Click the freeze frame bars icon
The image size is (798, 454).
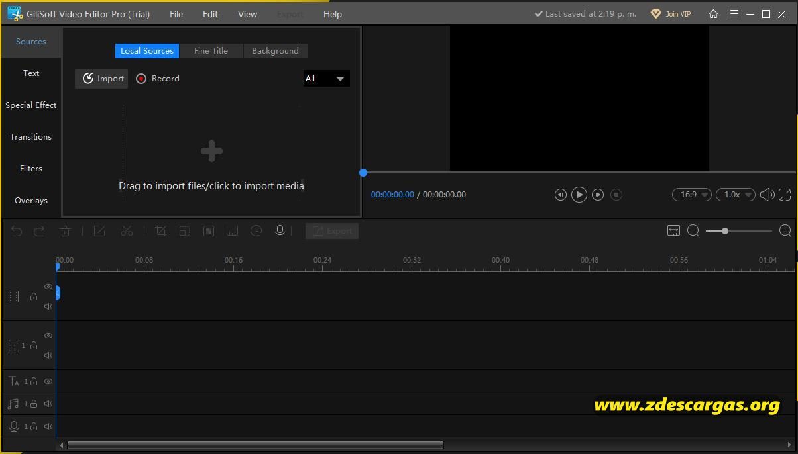click(232, 231)
